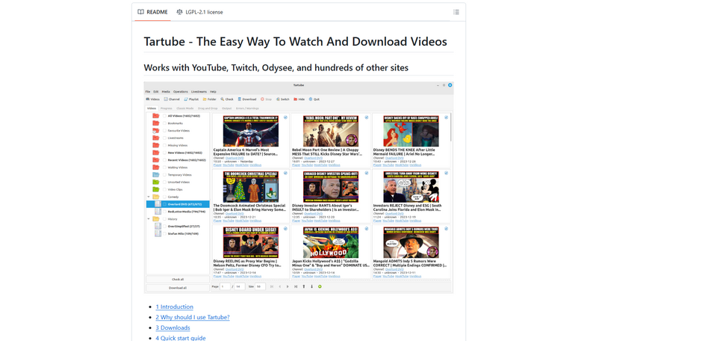Tick the Livestreams folder checkbox

[164, 138]
